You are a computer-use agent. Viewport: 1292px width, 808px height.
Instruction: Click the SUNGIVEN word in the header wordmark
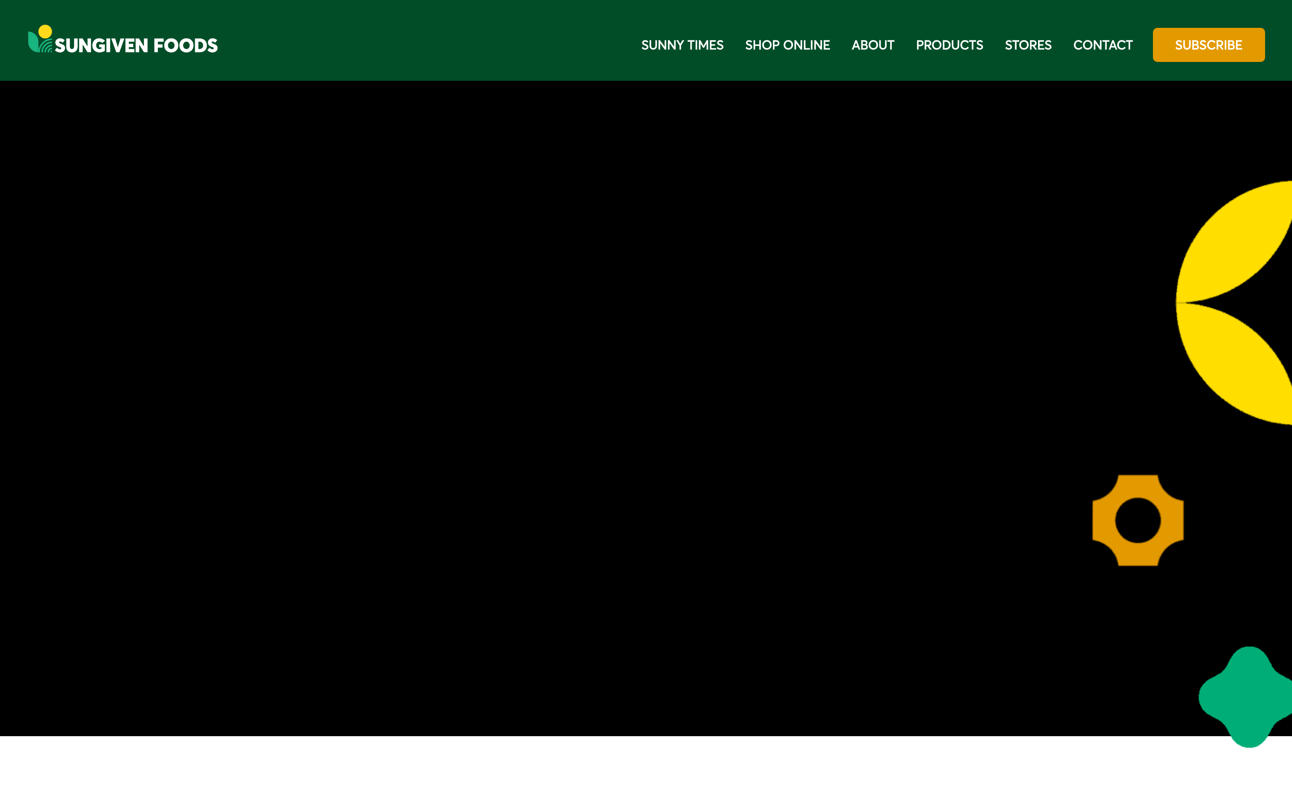click(x=101, y=46)
